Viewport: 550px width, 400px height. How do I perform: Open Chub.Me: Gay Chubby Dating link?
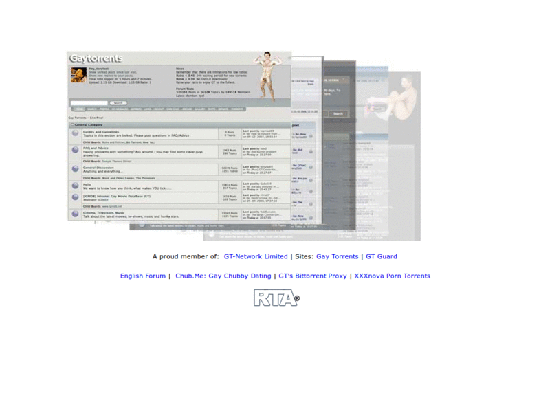click(223, 276)
